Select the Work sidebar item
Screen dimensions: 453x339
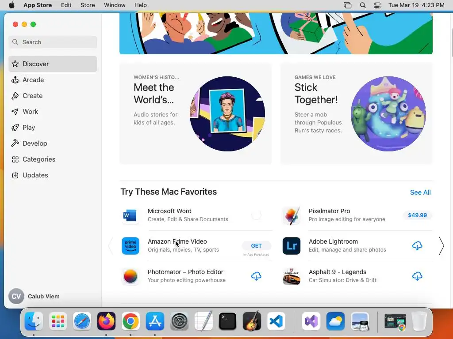coord(53,112)
